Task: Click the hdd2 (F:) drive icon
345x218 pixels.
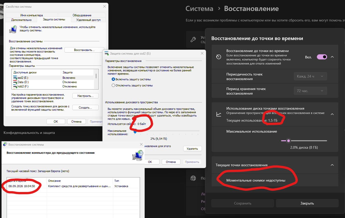Action: click(x=15, y=86)
